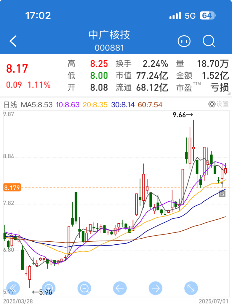
Task: Expand chart to fullscreen icon
Action: pyautogui.click(x=191, y=288)
